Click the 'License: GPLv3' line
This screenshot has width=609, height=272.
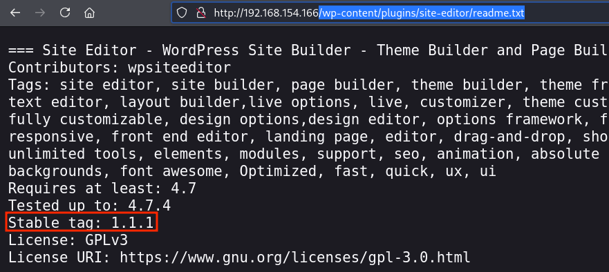tap(68, 240)
